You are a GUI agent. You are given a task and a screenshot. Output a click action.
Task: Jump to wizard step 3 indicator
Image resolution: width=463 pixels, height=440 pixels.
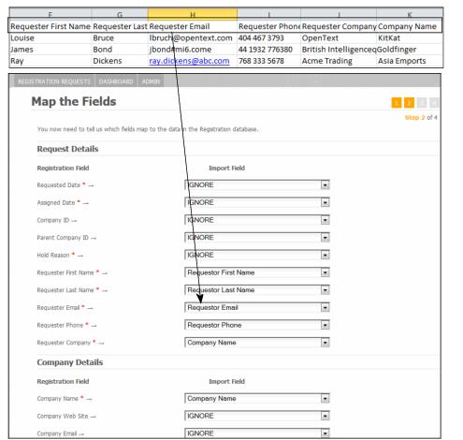coord(422,102)
